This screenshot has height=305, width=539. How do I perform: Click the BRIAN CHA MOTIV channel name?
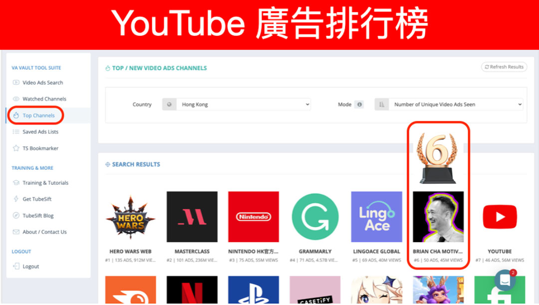[438, 252]
